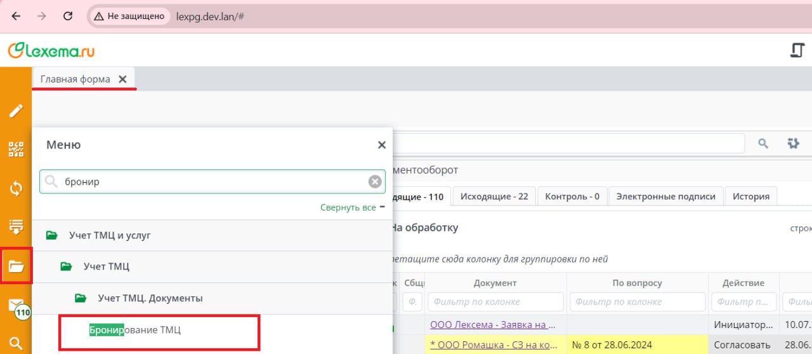Open the 'Электронные подписи' tab

(x=665, y=196)
